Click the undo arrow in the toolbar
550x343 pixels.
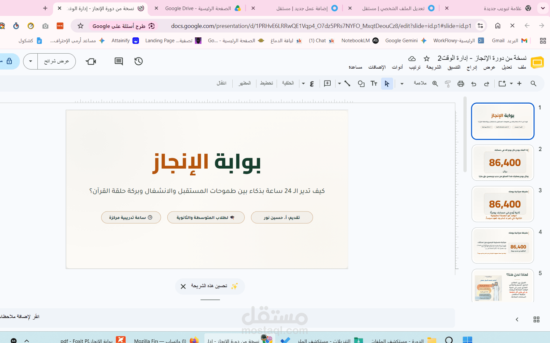[x=474, y=84]
